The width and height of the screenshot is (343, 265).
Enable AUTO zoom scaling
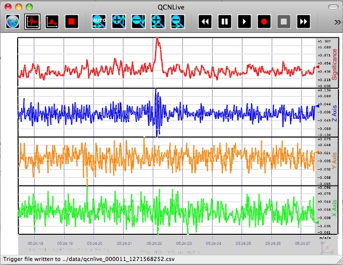[99, 22]
